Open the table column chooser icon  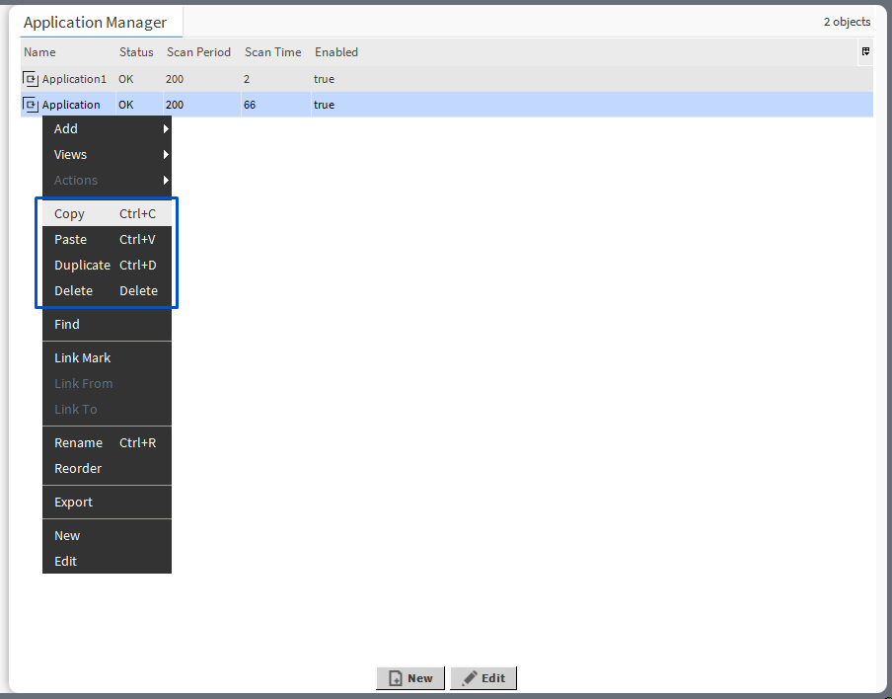(864, 52)
